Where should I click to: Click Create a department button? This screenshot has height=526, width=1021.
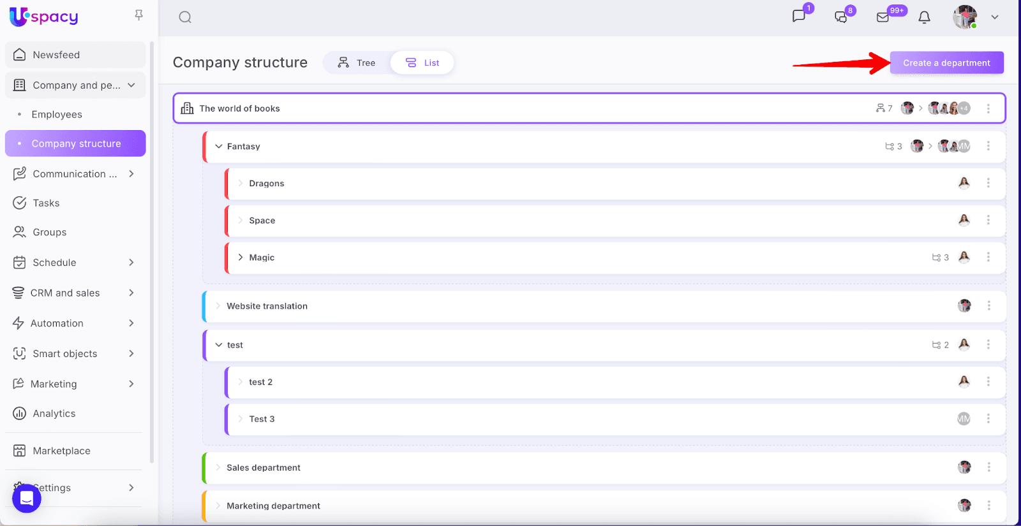click(x=946, y=62)
